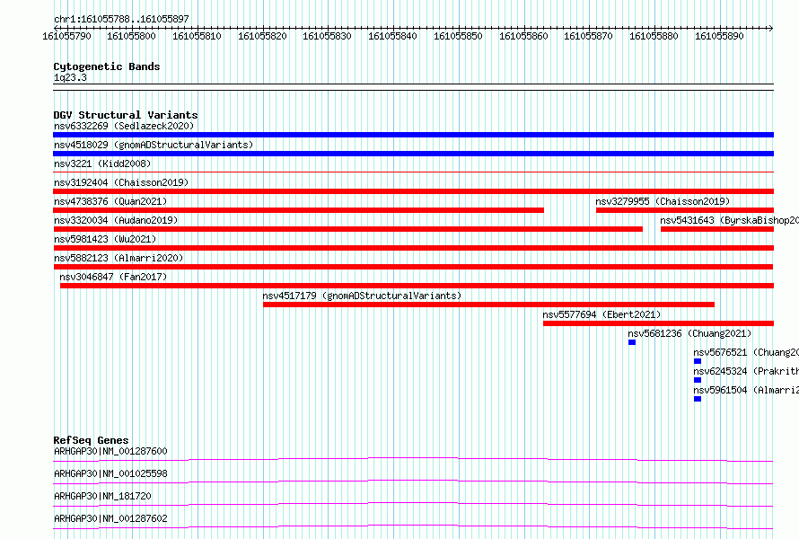799x539 pixels.
Task: Select the small blue marker under nsv5676521
Action: pos(698,361)
